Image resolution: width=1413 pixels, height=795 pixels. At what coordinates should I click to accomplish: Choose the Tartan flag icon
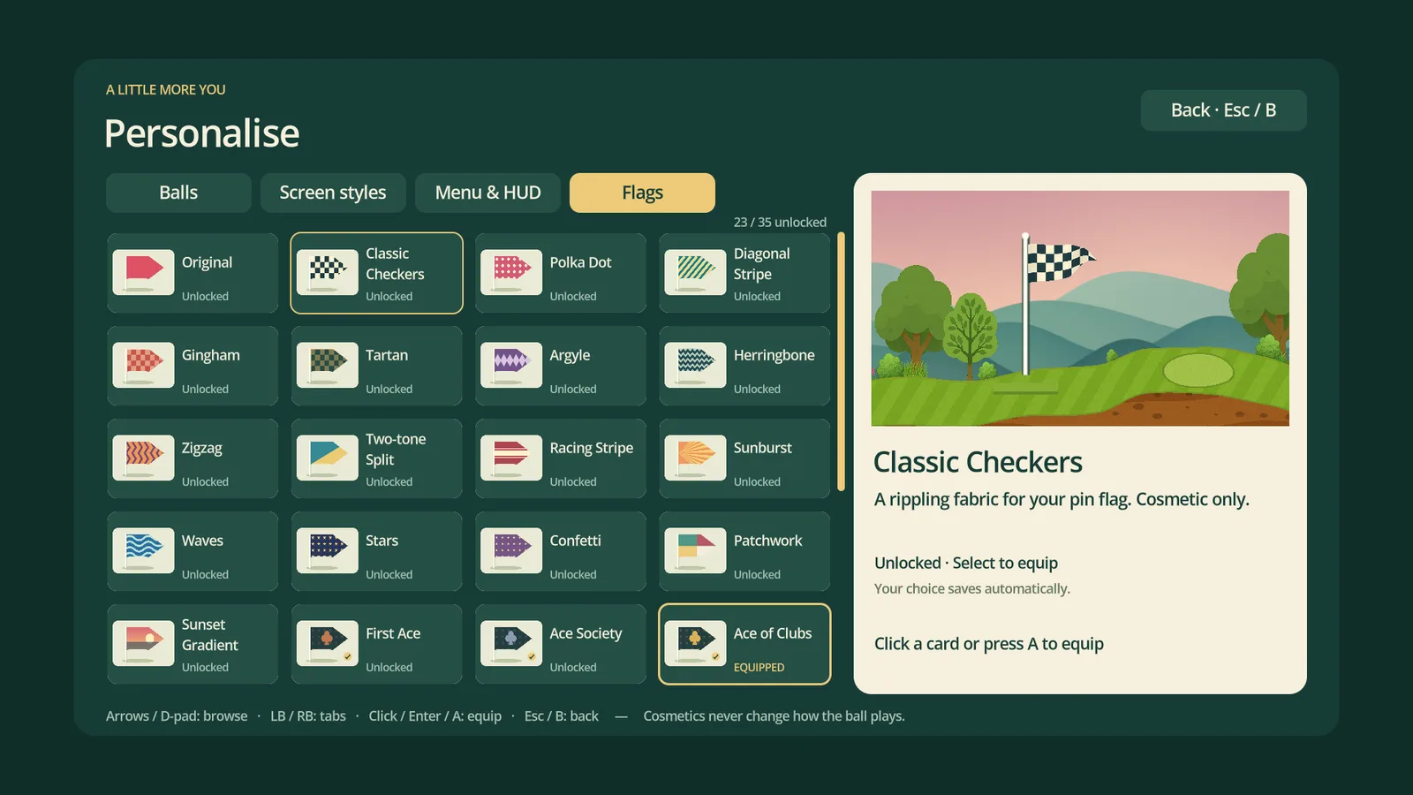[x=327, y=365]
